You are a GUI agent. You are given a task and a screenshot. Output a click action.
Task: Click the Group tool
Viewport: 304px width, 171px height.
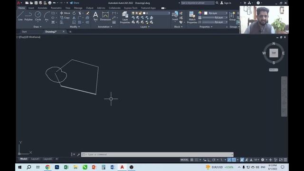pos(232,16)
